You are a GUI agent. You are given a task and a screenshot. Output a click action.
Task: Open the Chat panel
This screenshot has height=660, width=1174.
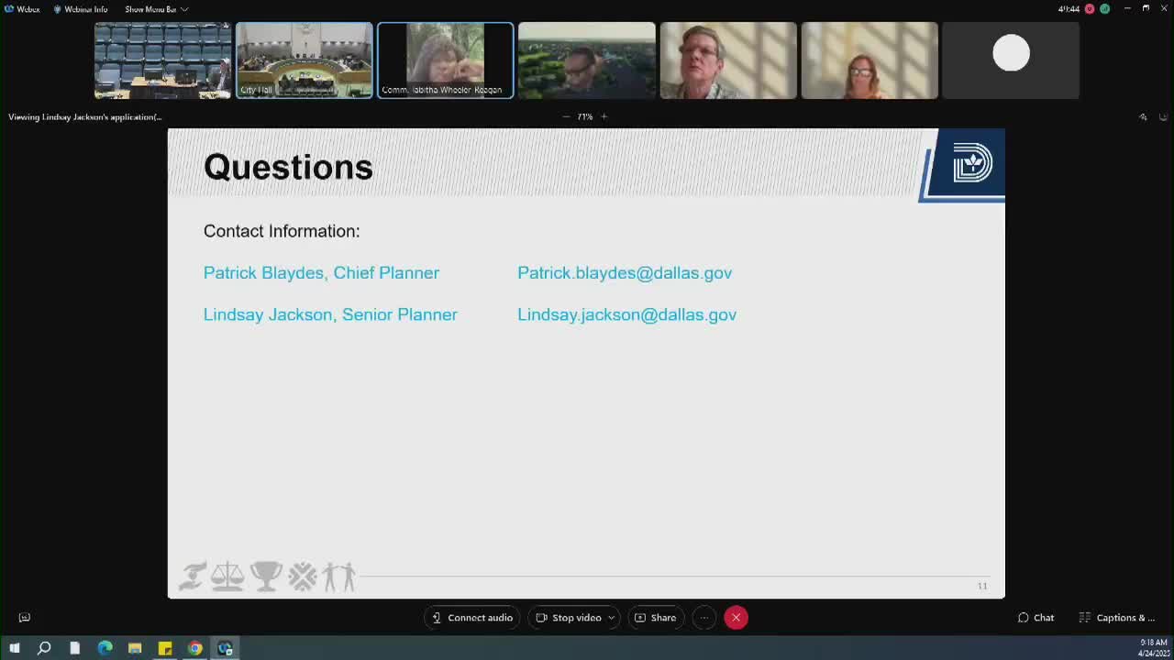click(x=1036, y=618)
